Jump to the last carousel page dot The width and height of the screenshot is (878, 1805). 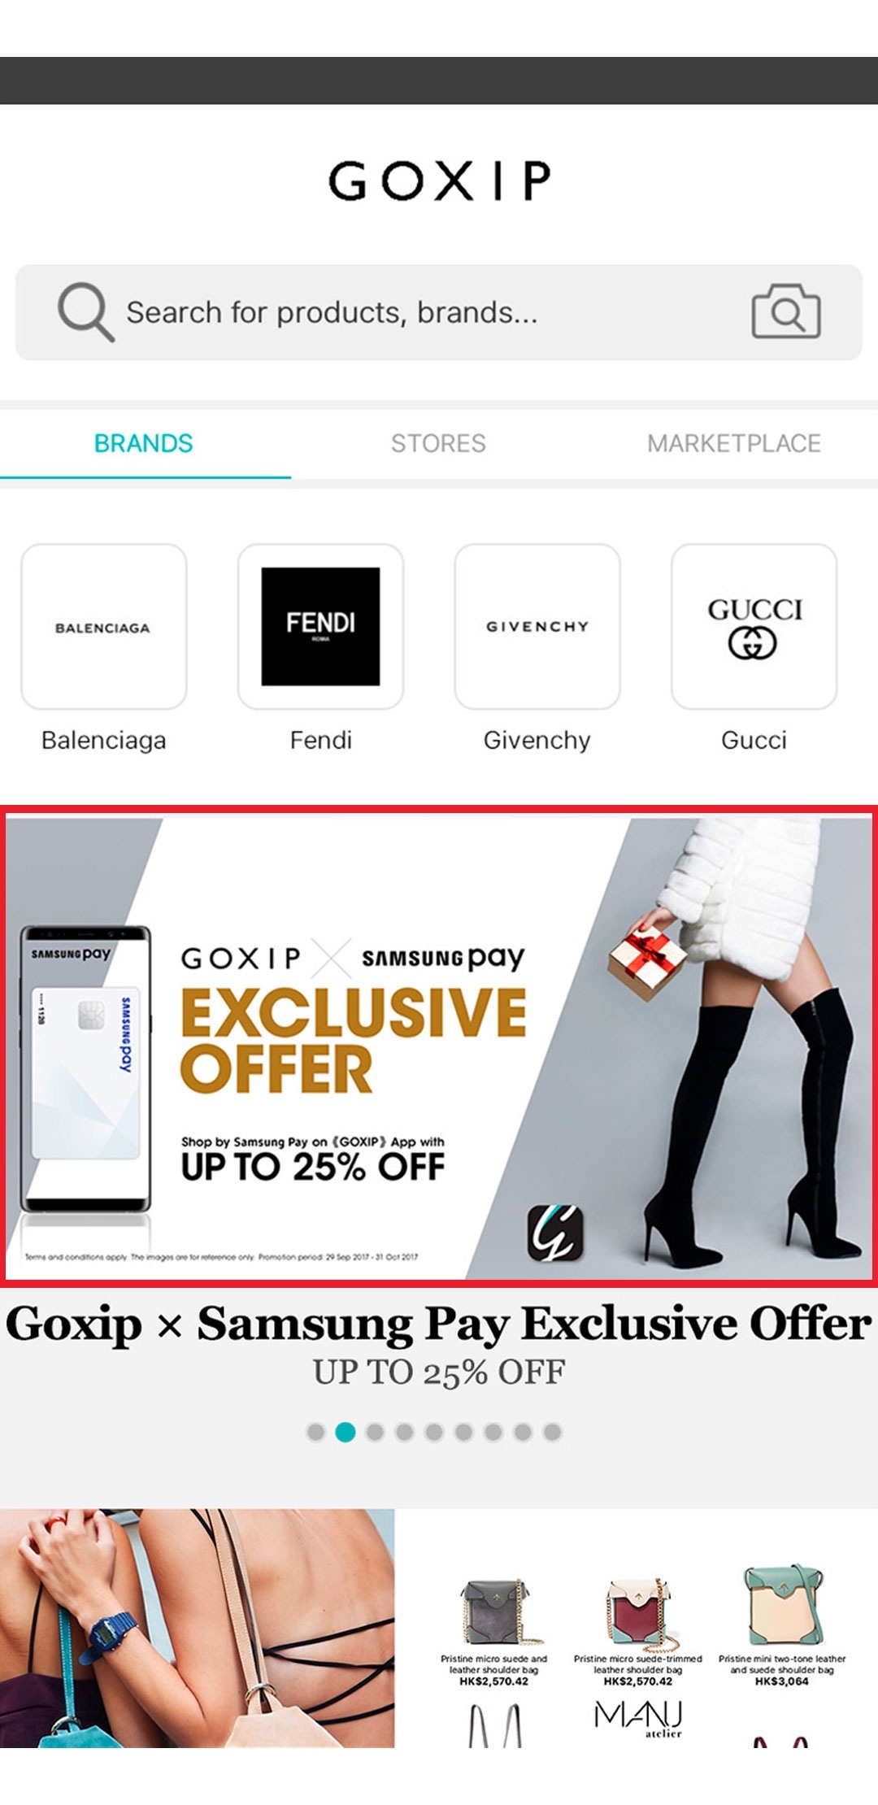[x=552, y=1432]
